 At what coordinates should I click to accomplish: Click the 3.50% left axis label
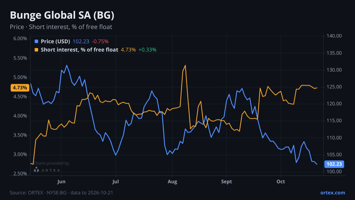20,135
